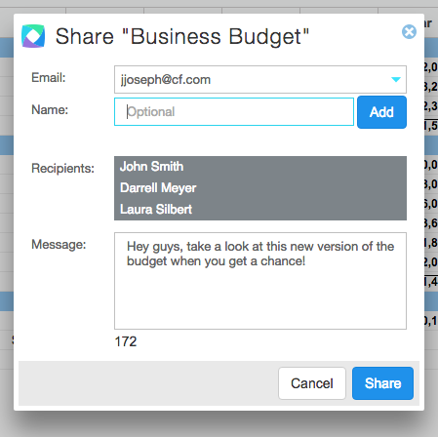Click the Share "Business Budget" dialog title

click(x=182, y=36)
